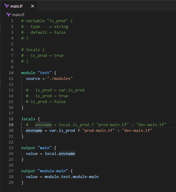This screenshot has height=192, width=176.
Task: Click line number 10 in the gutter
Action: pyautogui.click(x=11, y=73)
